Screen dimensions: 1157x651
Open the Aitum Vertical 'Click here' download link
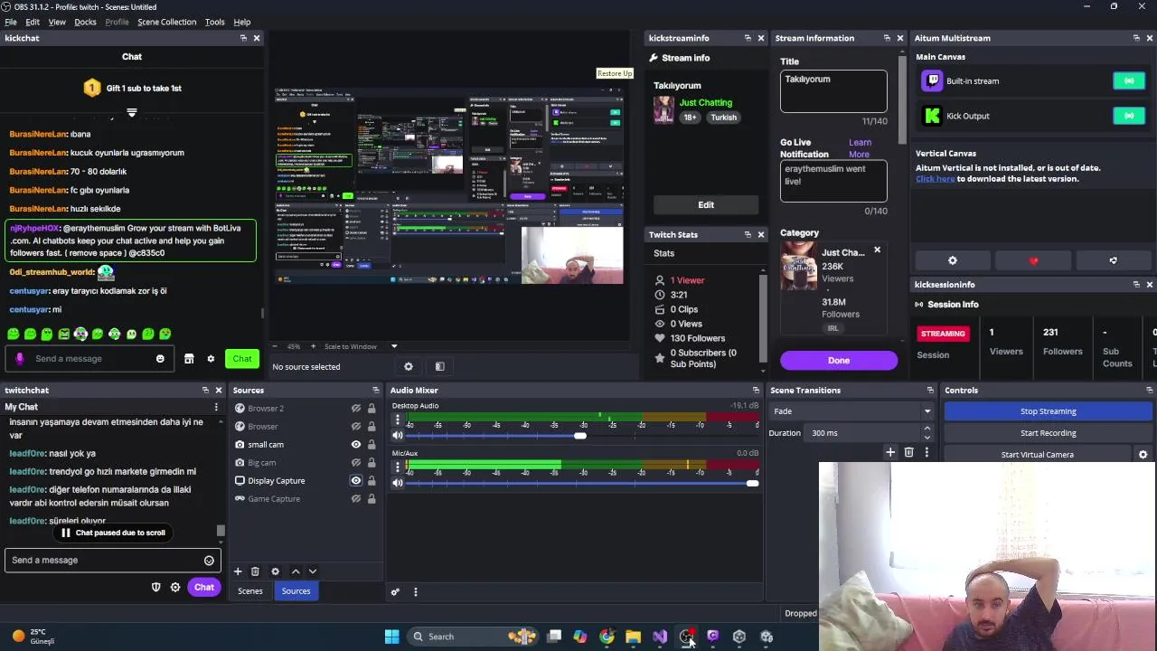click(x=935, y=179)
